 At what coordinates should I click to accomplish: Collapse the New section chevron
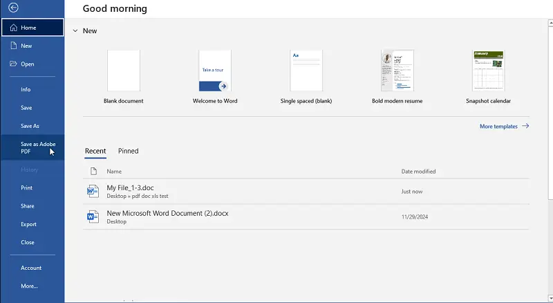75,30
